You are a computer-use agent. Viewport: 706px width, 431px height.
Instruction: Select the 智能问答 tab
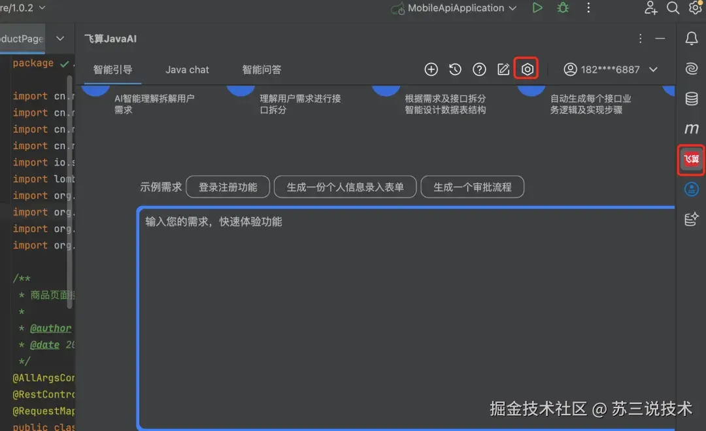261,69
